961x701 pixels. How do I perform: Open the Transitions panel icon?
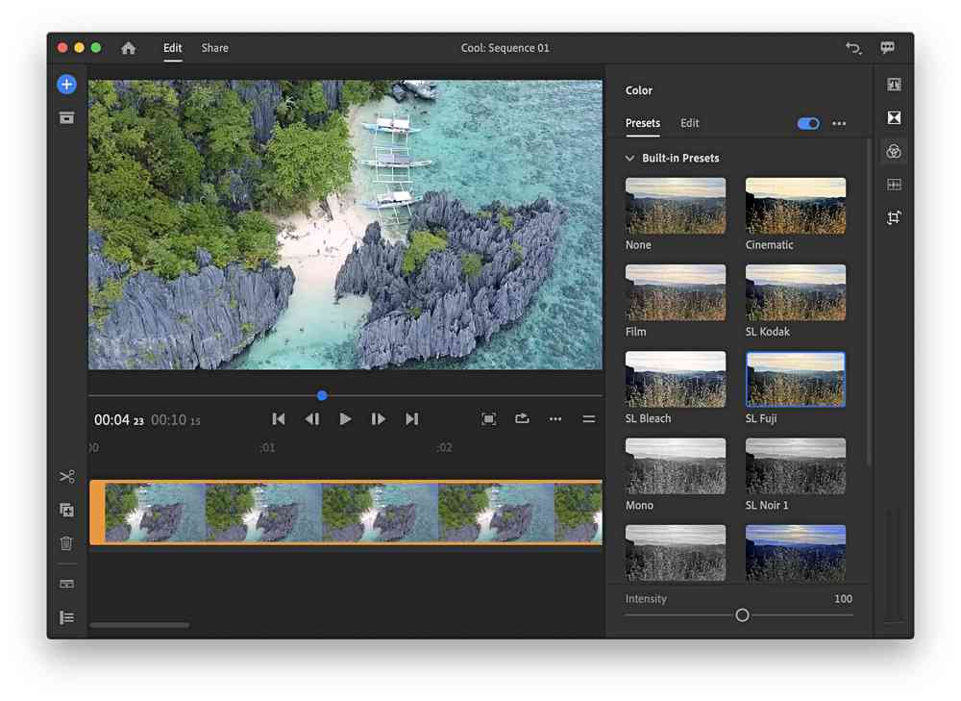pos(894,117)
